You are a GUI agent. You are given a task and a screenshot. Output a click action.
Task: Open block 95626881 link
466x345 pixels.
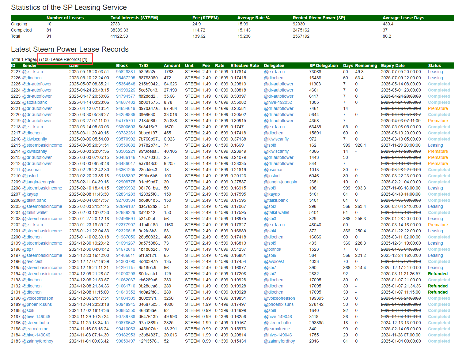pyautogui.click(x=126, y=72)
